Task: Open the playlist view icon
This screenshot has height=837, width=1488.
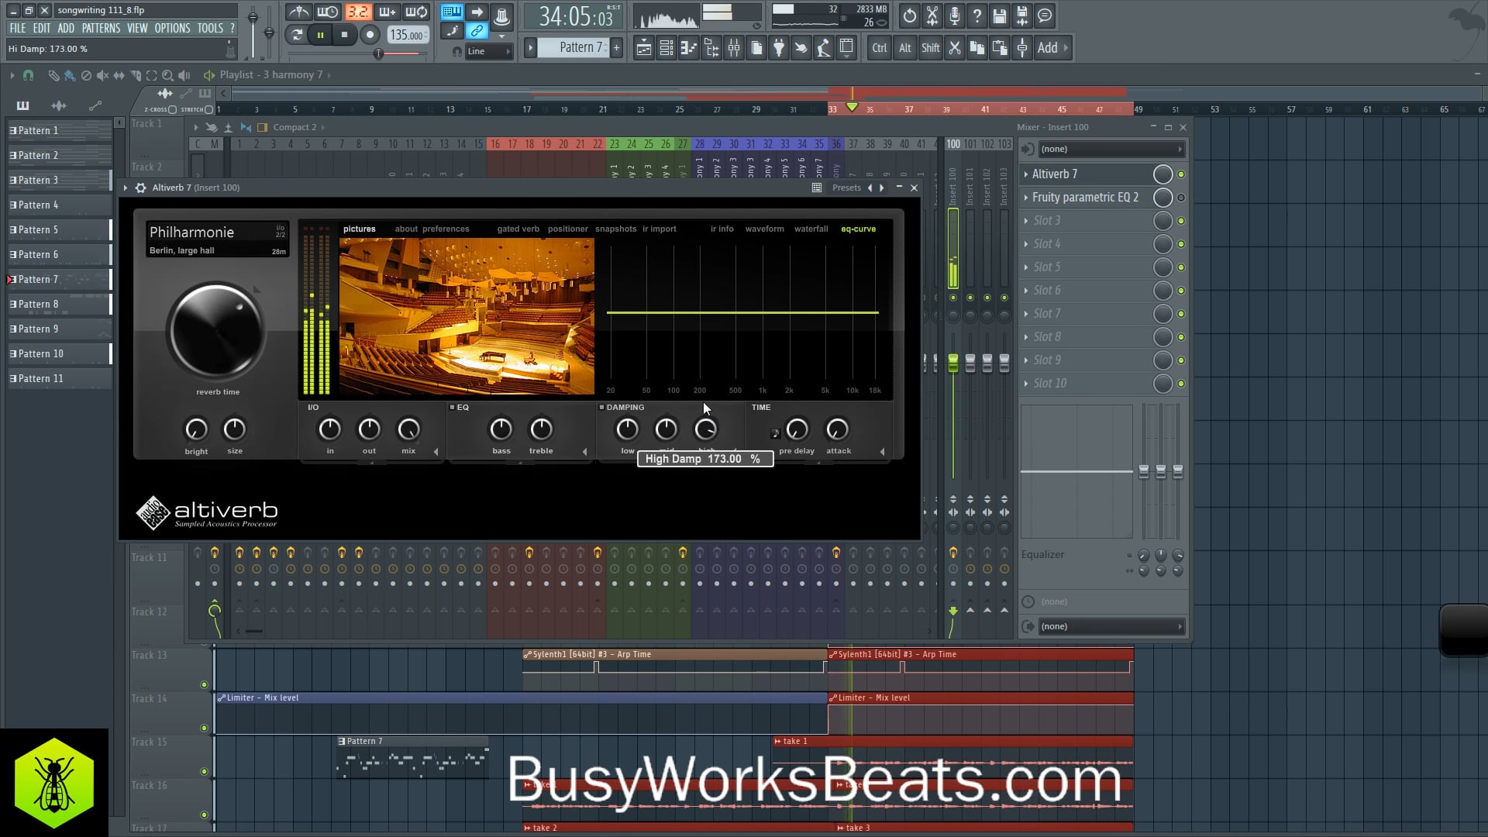Action: [643, 48]
